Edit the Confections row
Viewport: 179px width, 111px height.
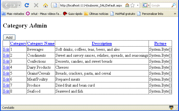pos(6,61)
